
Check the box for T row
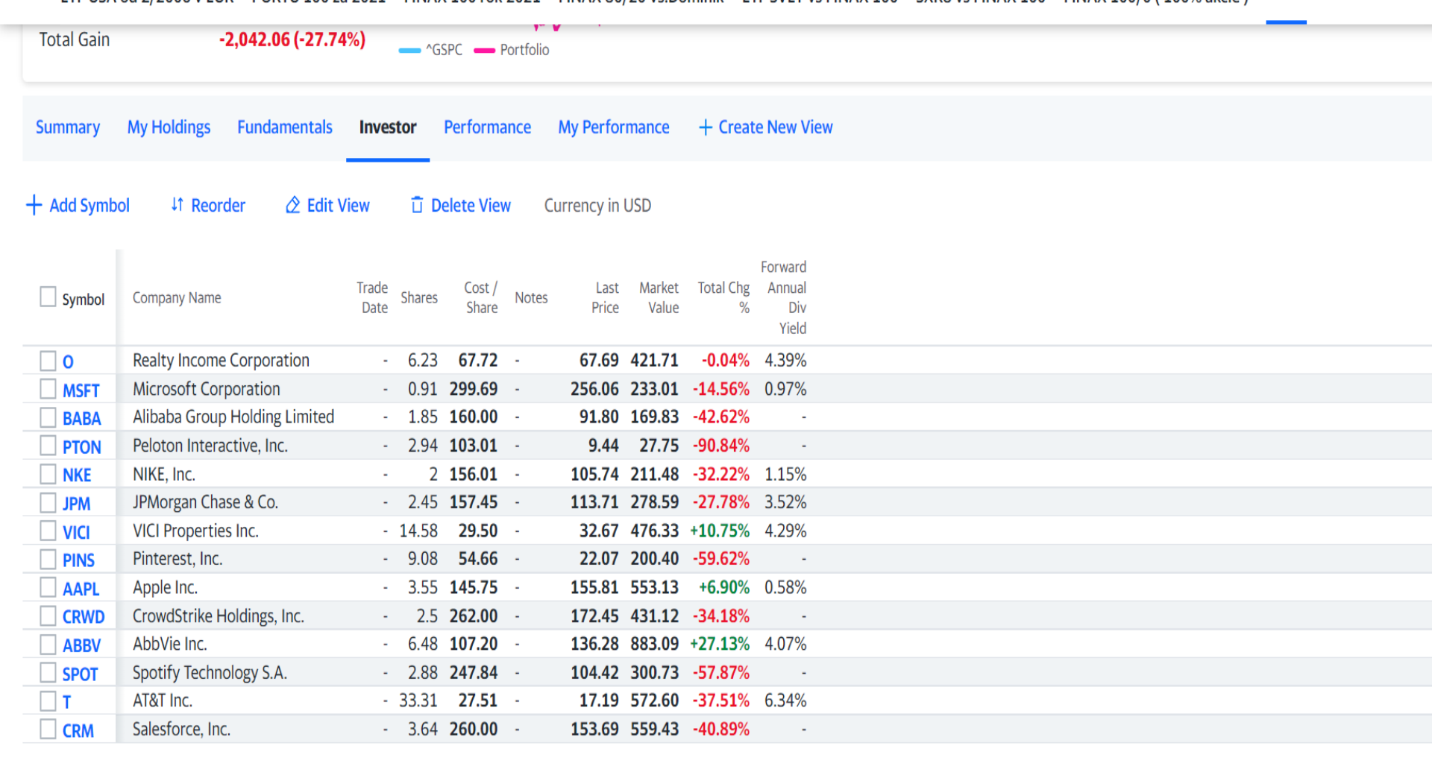(48, 700)
